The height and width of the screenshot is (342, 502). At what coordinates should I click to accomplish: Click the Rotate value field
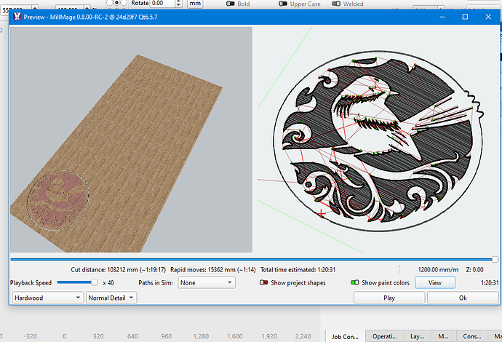(163, 3)
